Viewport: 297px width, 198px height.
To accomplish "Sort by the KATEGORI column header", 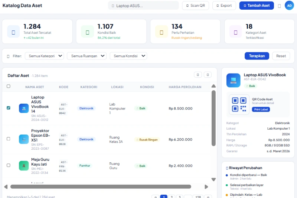I will (x=89, y=87).
